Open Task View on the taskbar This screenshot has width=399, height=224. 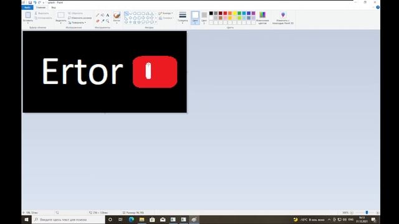[120, 220]
